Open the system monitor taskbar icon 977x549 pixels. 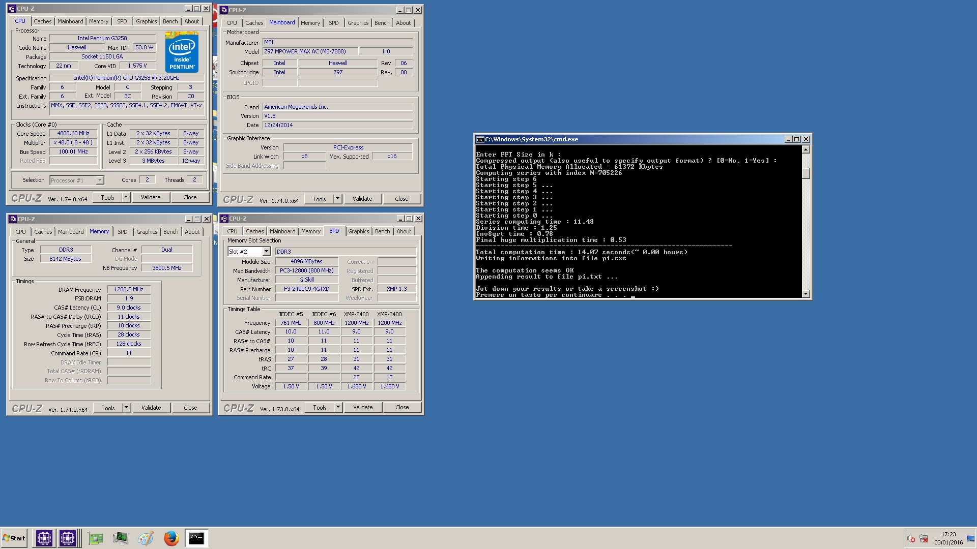120,538
